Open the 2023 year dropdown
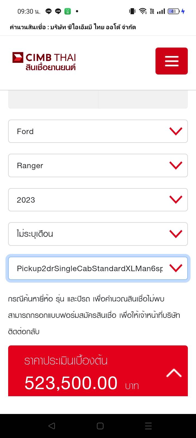The width and height of the screenshot is (196, 438). tap(98, 200)
